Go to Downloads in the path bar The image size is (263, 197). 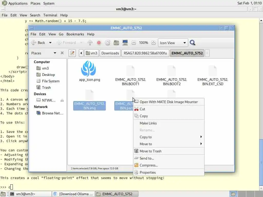110,53
